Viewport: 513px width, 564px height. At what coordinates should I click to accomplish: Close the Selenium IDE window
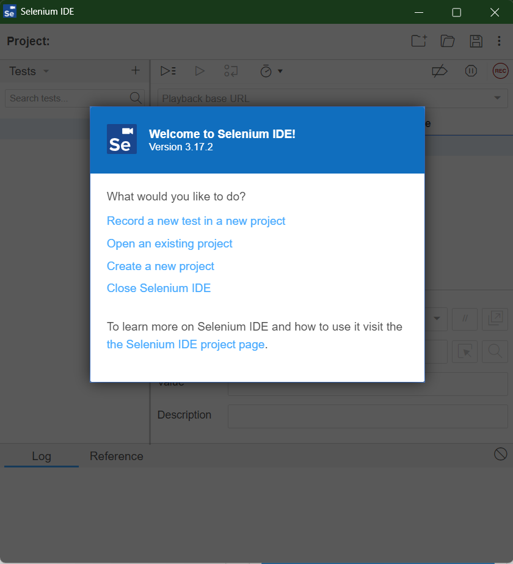495,12
